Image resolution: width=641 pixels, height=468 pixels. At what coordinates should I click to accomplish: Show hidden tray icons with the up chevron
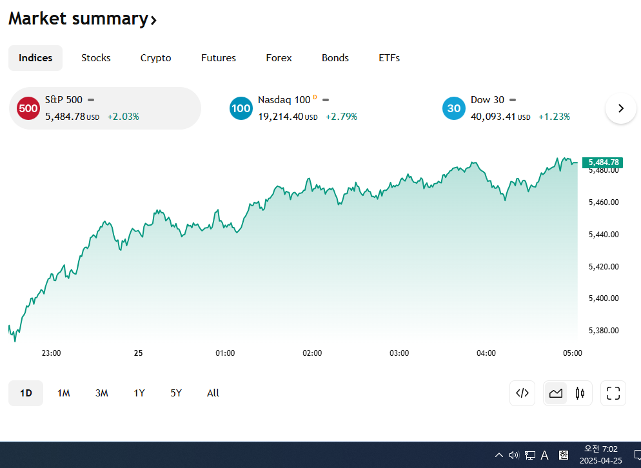click(x=498, y=455)
